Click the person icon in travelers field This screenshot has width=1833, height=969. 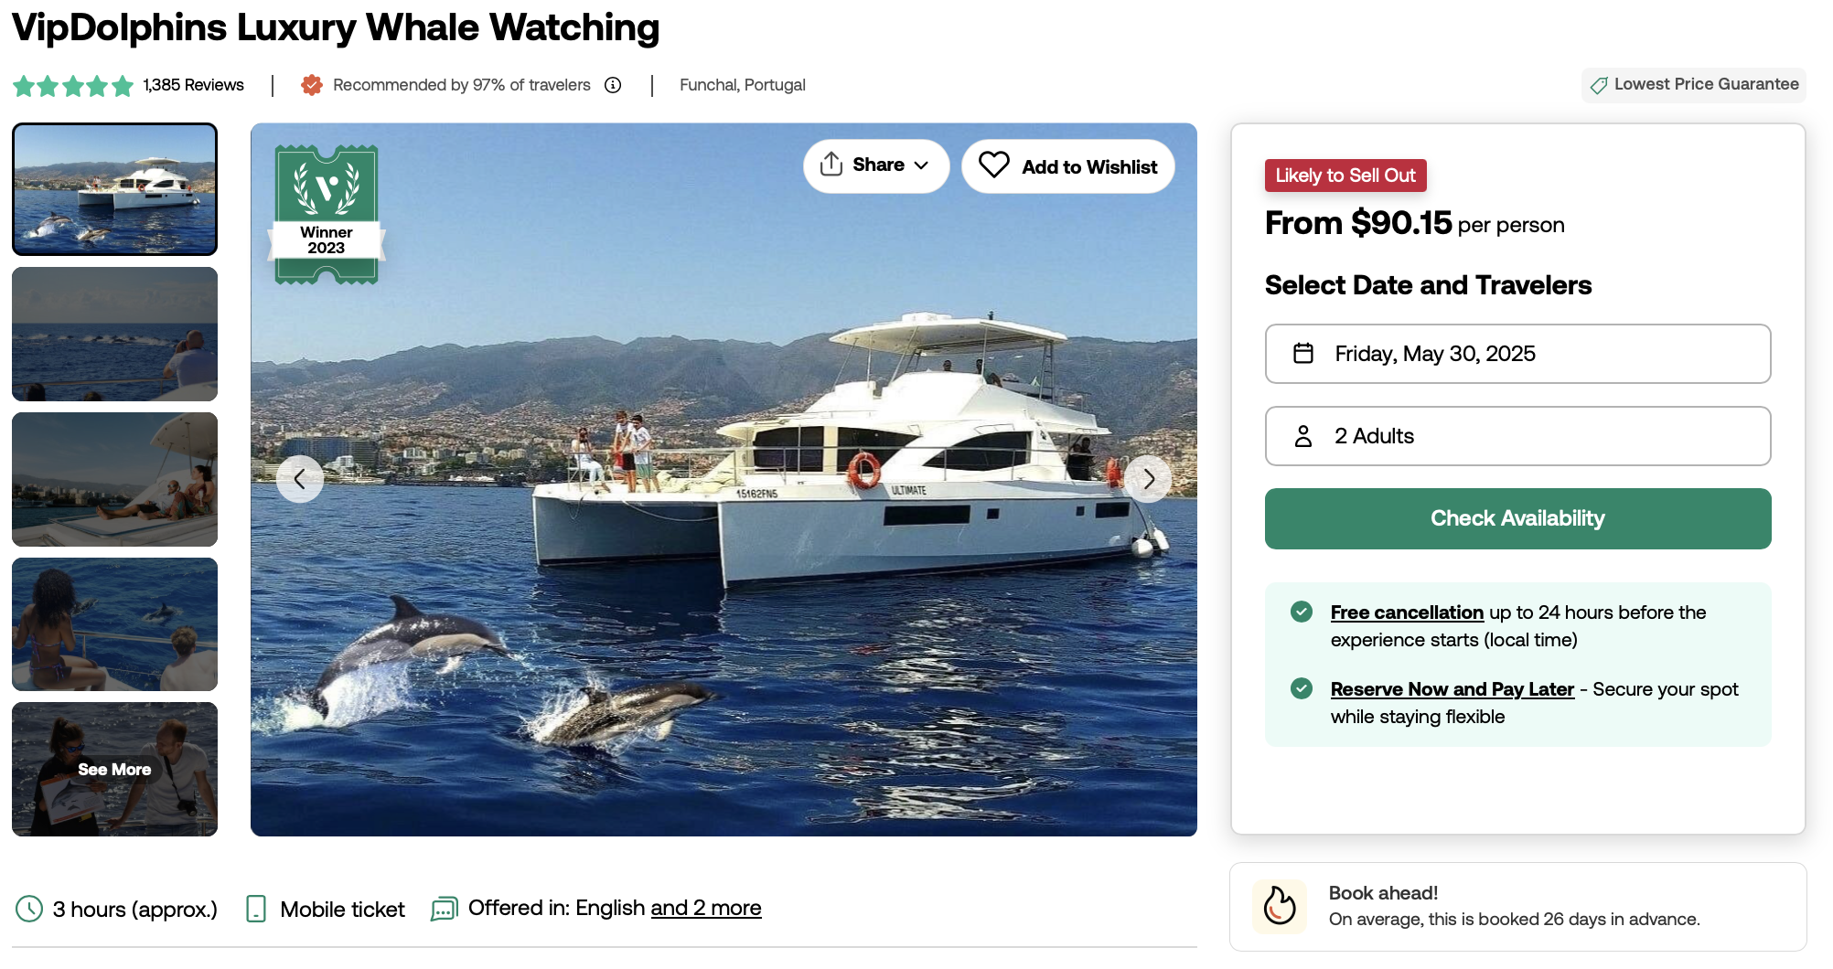(x=1303, y=436)
